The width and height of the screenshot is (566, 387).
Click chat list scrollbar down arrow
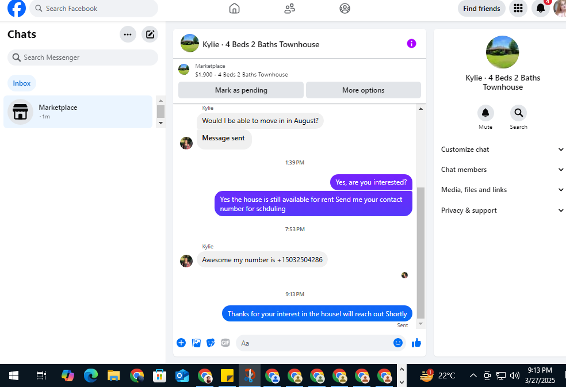pos(160,123)
